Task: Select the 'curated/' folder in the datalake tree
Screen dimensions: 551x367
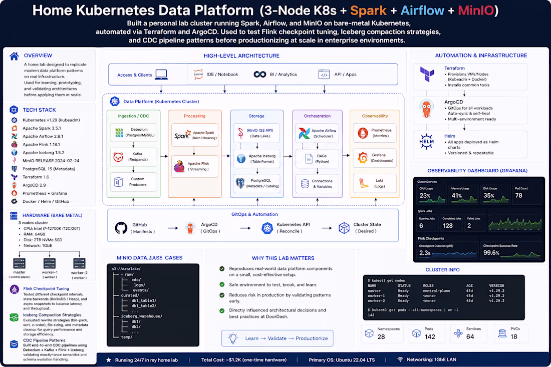Action: [x=130, y=295]
